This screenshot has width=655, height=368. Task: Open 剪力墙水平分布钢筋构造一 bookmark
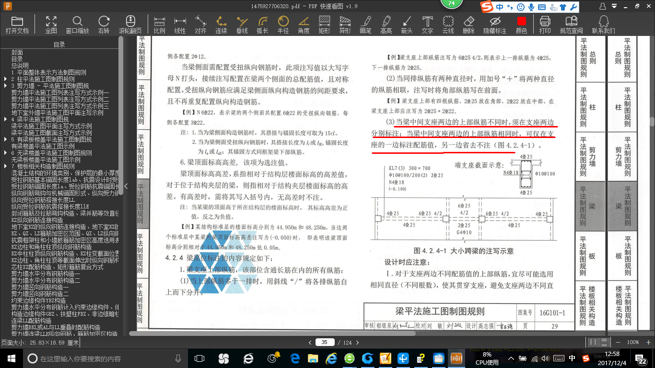click(46, 274)
